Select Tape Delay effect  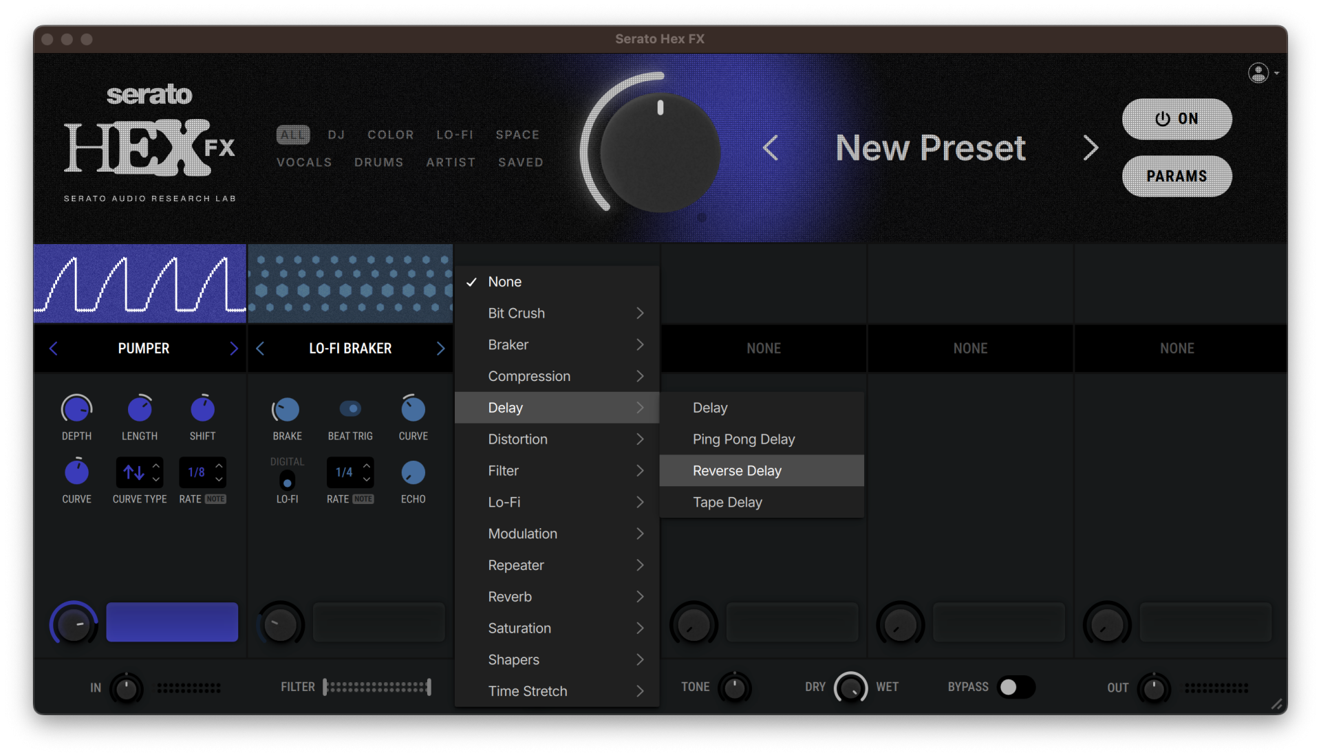pos(727,502)
